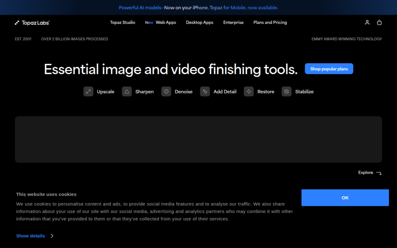Click the Explore arrow link

point(370,172)
